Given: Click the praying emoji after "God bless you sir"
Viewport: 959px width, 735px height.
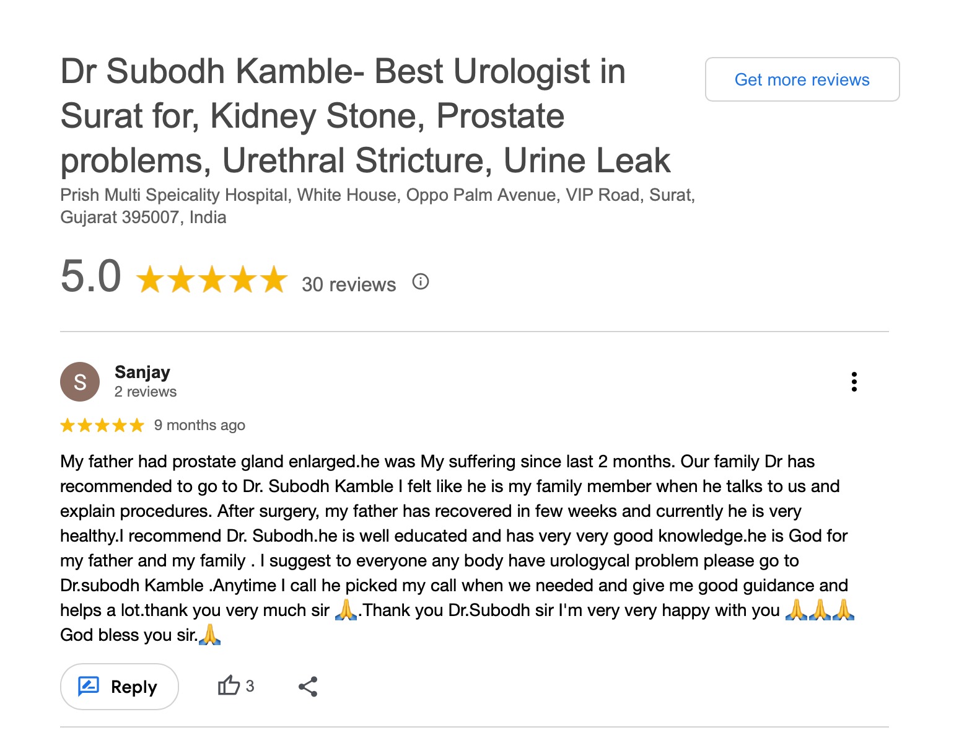Looking at the screenshot, I should (210, 635).
